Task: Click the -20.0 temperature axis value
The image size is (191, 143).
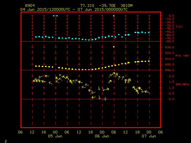Action: coord(170,22)
